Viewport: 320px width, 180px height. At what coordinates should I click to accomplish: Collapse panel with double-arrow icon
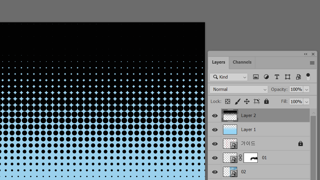306,54
